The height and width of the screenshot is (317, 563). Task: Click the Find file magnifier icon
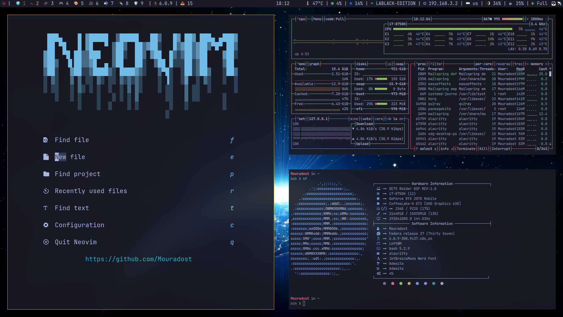coord(46,140)
